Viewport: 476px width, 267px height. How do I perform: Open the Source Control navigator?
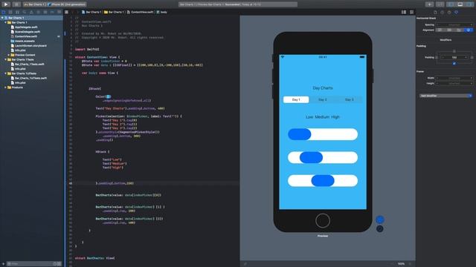point(10,12)
